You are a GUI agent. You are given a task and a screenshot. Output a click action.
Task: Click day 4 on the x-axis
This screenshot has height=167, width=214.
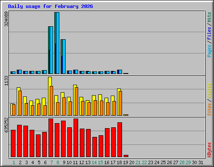(33, 162)
